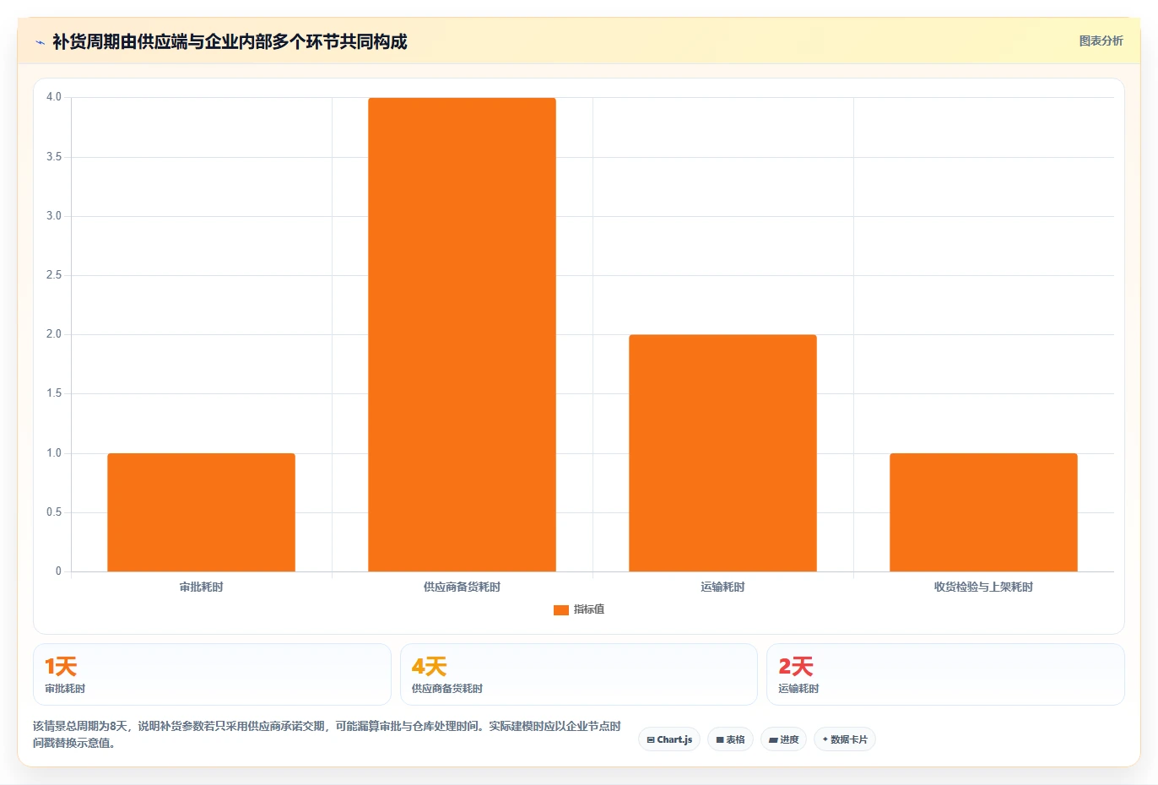Image resolution: width=1158 pixels, height=785 pixels.
Task: Click the 0.5 y-axis tick label
Action: [x=54, y=512]
